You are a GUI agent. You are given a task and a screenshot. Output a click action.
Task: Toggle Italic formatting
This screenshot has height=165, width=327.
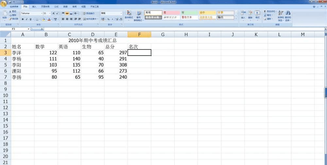click(26, 19)
